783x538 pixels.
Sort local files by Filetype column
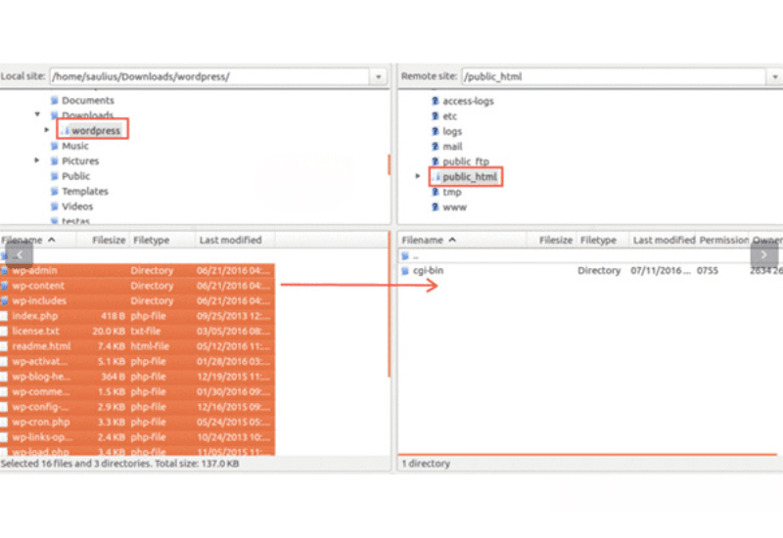click(162, 240)
